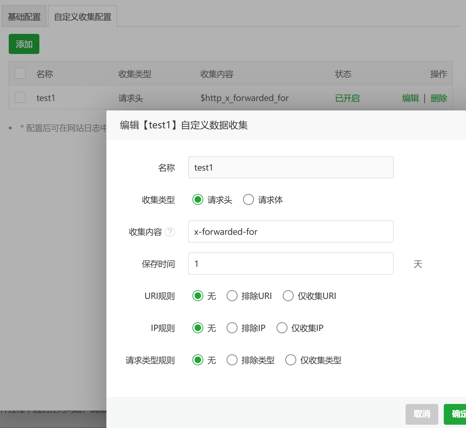
Task: Select 无 for URI规则
Action: click(198, 296)
